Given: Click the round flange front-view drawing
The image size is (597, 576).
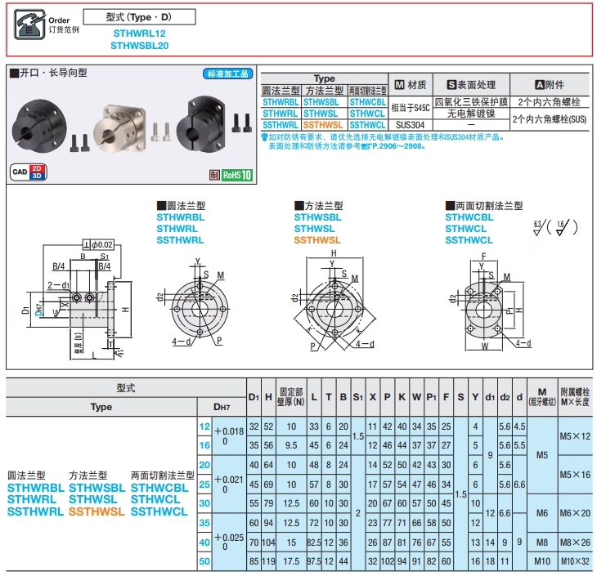Looking at the screenshot, I should pyautogui.click(x=199, y=303).
